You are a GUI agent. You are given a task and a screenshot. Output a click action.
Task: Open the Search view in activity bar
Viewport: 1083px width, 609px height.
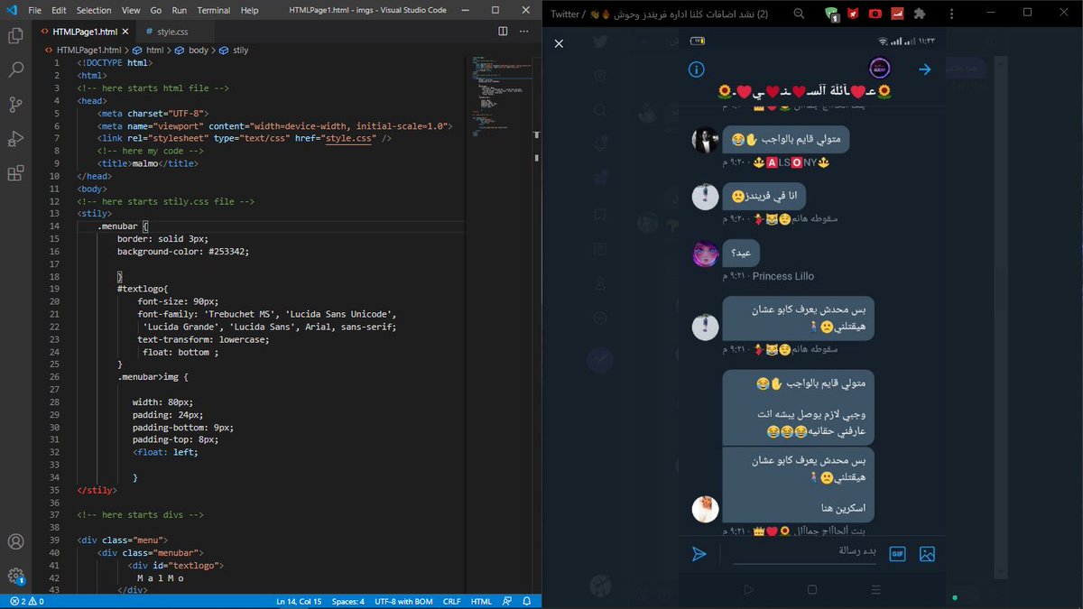click(15, 69)
